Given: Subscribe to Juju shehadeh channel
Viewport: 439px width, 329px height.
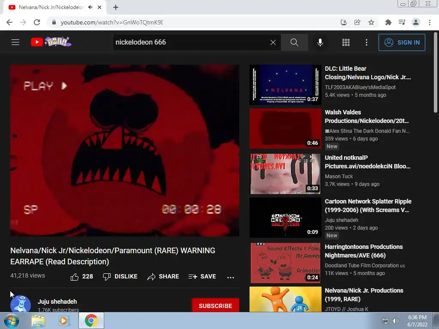Looking at the screenshot, I should (x=215, y=305).
